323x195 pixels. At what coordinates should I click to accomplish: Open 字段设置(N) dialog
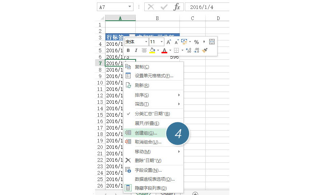(x=154, y=170)
